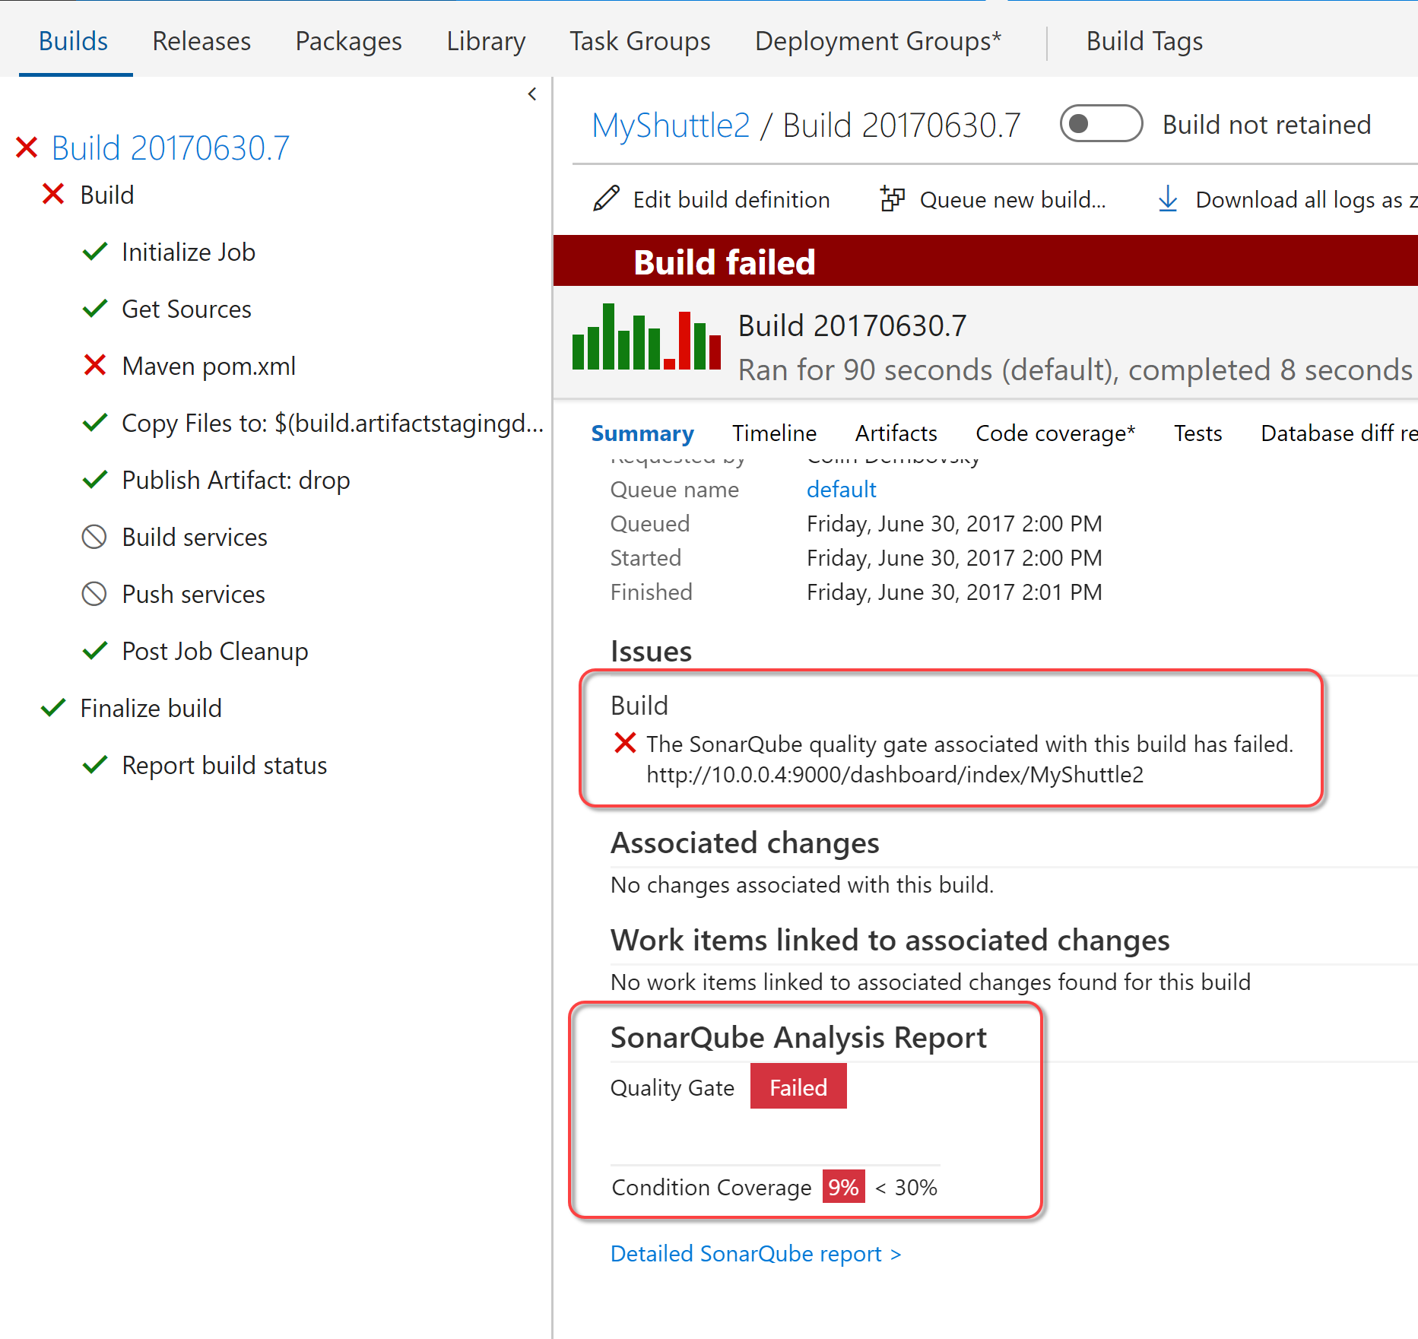Click the Build failed banner
The image size is (1418, 1339).
[985, 262]
